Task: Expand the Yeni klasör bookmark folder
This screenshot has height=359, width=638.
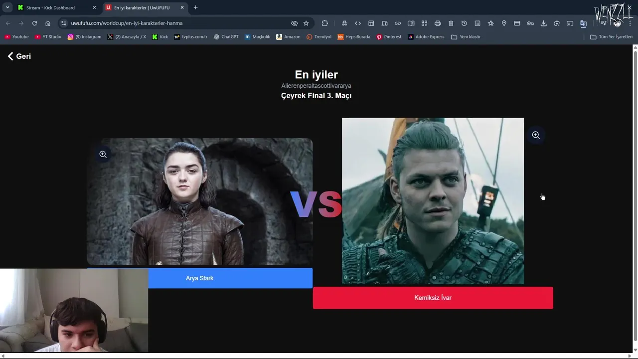Action: coord(466,37)
